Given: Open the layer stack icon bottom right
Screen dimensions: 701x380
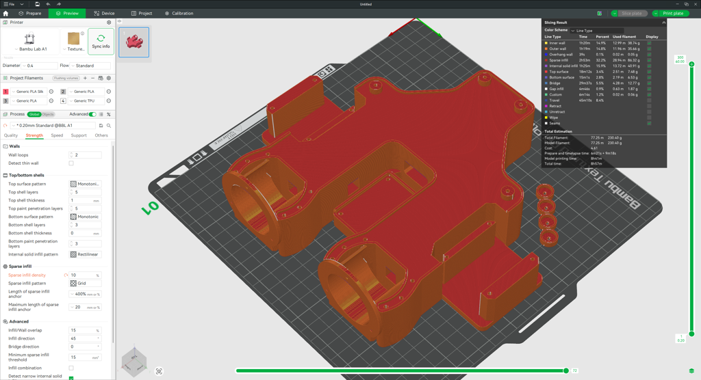Looking at the screenshot, I should [x=691, y=371].
